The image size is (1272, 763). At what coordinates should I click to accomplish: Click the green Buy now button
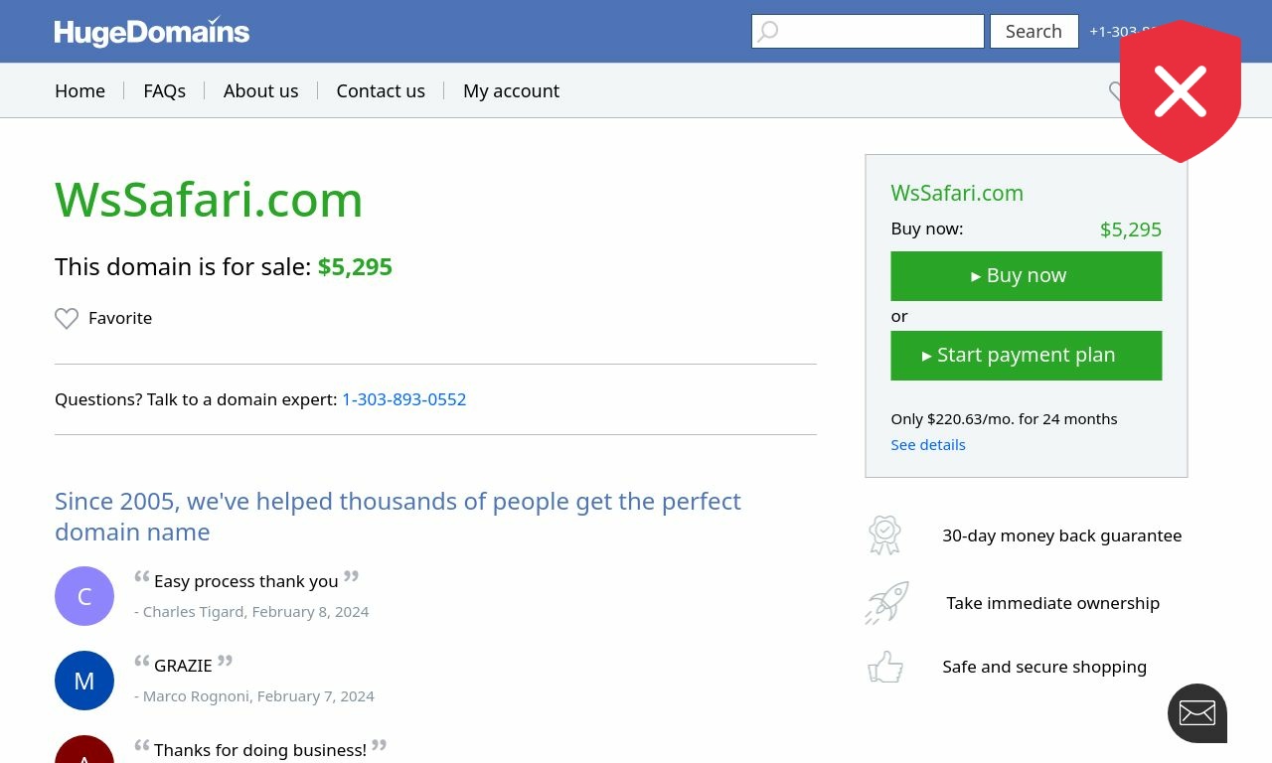click(x=1027, y=276)
